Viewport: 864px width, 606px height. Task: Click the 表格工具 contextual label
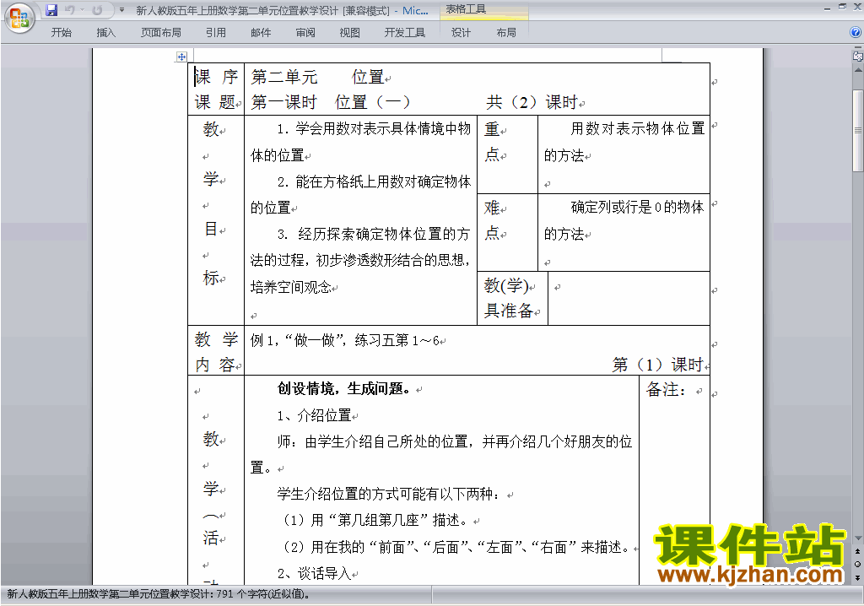coord(466,9)
